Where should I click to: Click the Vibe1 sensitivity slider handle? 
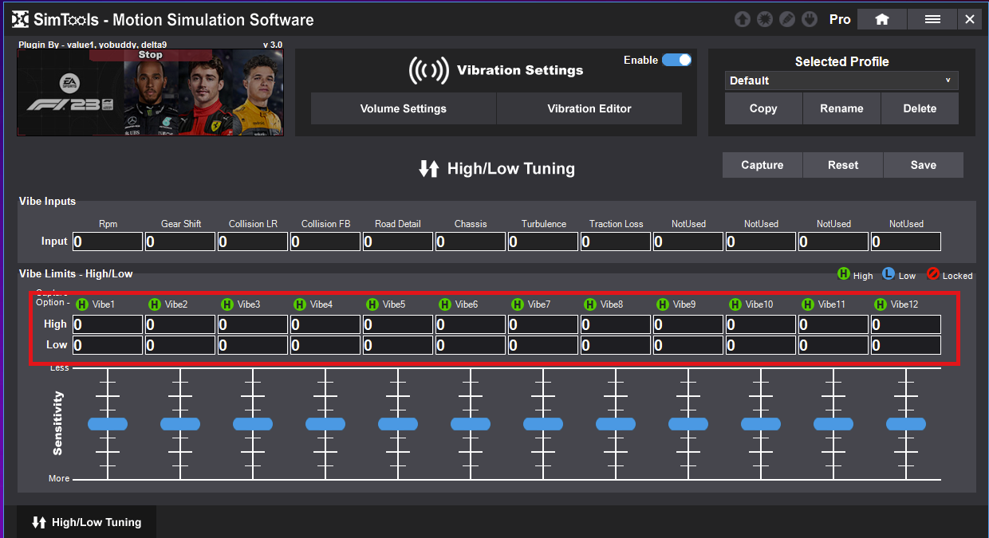click(x=108, y=424)
